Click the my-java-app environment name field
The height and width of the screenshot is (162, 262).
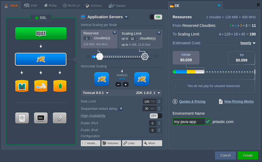[189, 121]
